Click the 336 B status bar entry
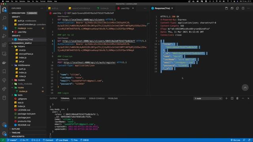This screenshot has height=142, width=253. 84,140
